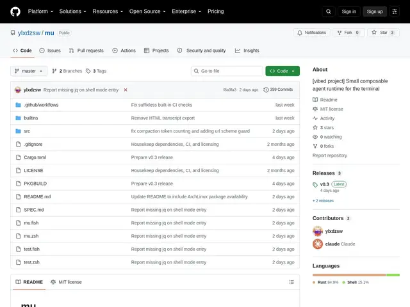
Task: Click the file icon for .gitignore
Action: [18, 144]
